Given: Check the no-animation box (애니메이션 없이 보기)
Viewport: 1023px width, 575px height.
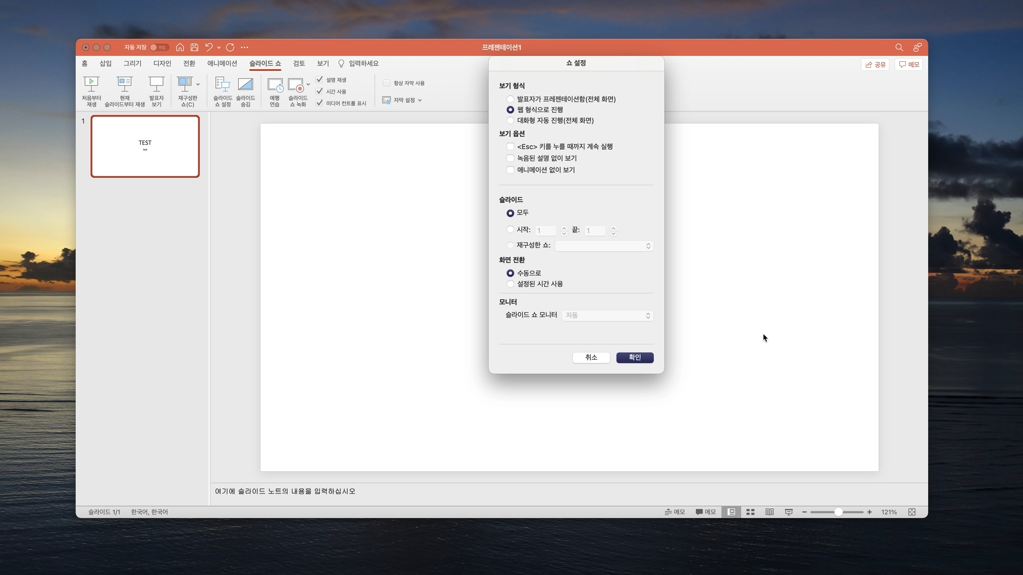Looking at the screenshot, I should pyautogui.click(x=510, y=170).
